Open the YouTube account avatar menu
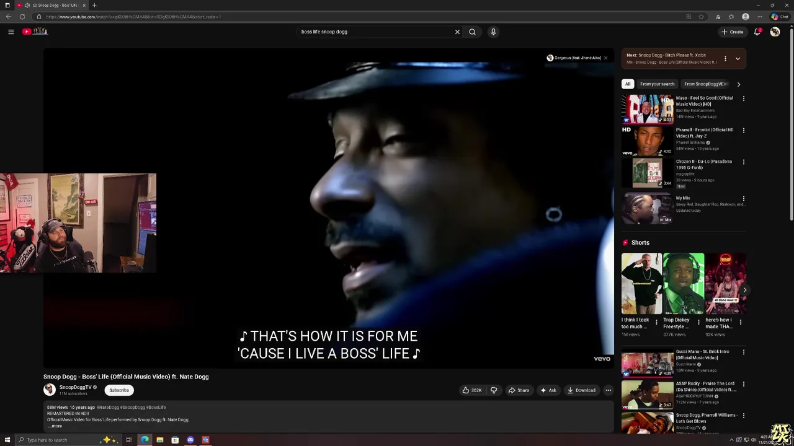The image size is (794, 446). pyautogui.click(x=775, y=32)
